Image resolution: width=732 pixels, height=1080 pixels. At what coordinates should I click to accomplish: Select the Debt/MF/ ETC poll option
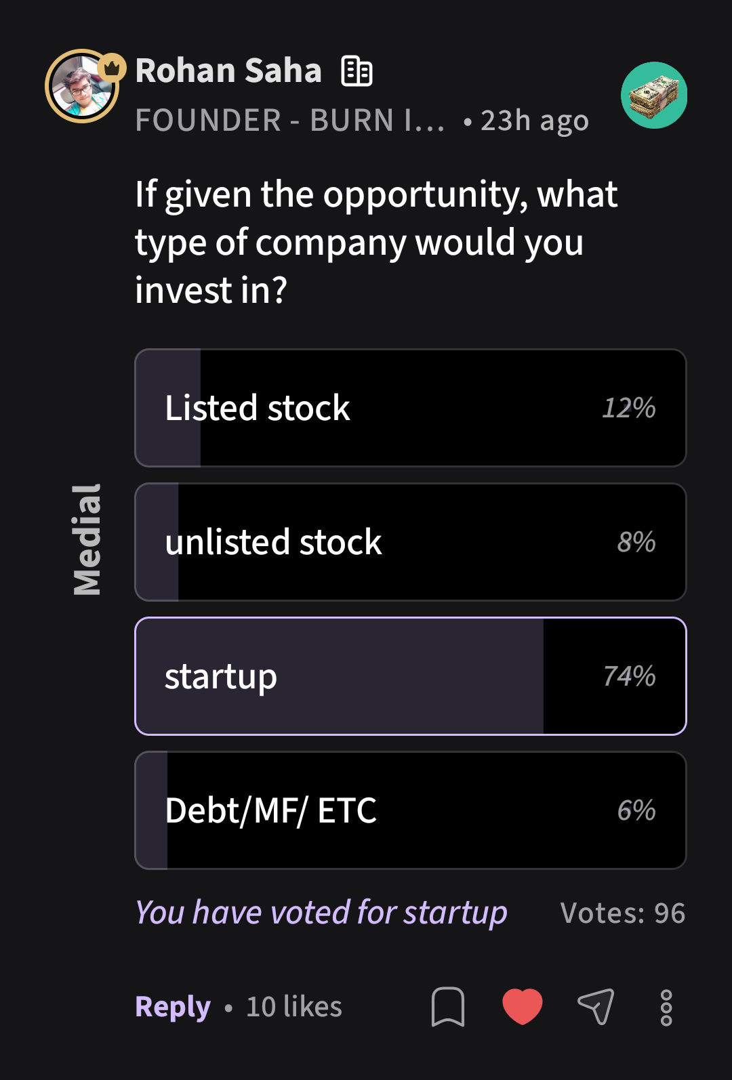(410, 810)
